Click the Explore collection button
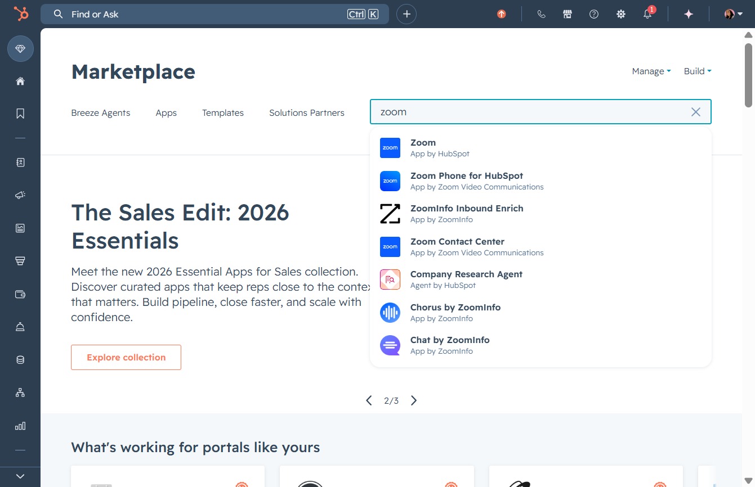The image size is (755, 487). 126,357
